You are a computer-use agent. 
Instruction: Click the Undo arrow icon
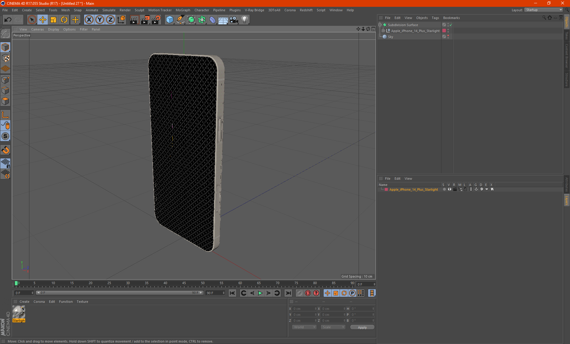[8, 20]
